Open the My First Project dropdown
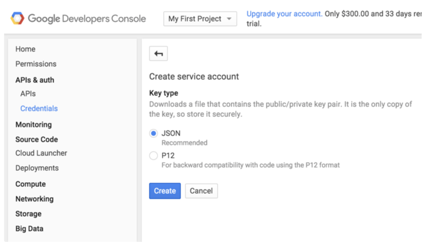The height and width of the screenshot is (247, 429). 200,19
